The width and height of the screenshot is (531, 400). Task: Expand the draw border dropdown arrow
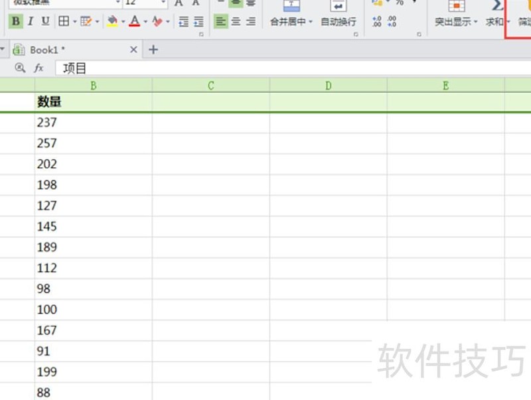[97, 22]
